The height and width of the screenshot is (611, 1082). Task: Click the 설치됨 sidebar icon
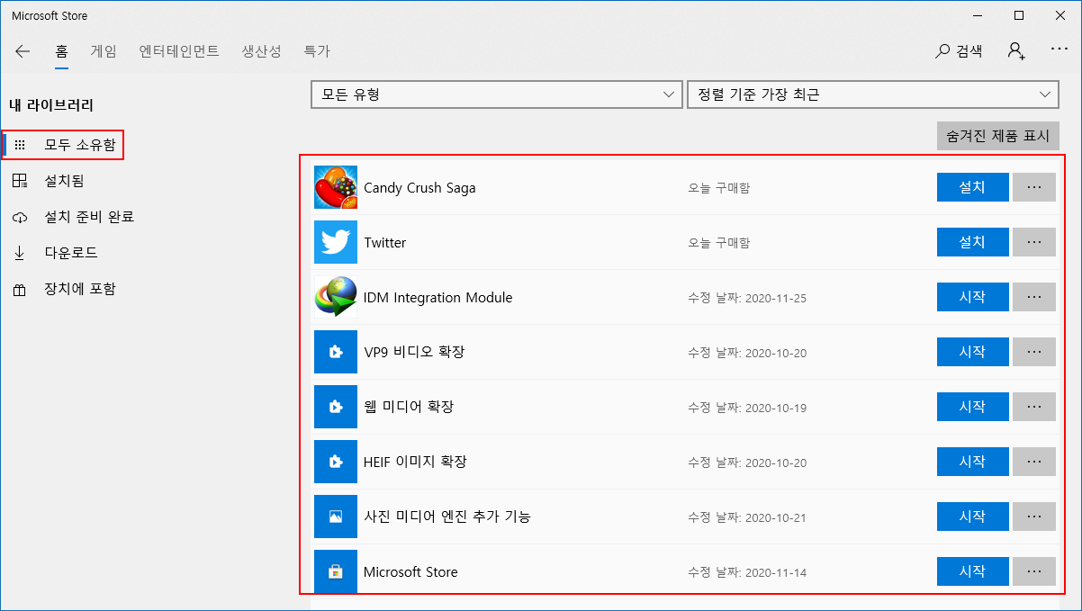pos(20,181)
